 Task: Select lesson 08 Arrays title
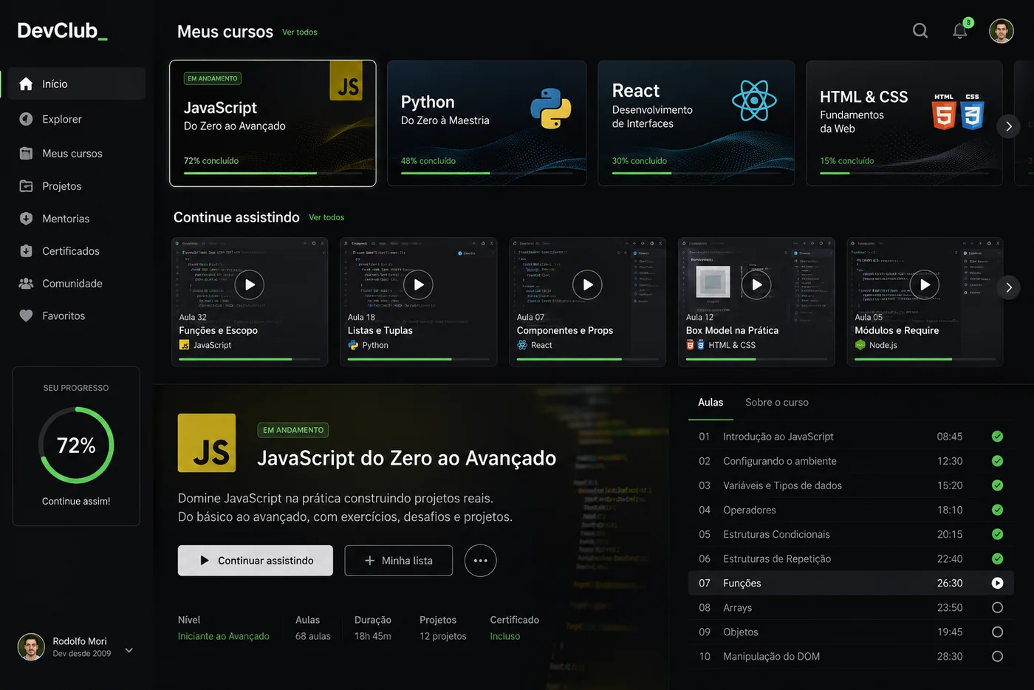click(x=738, y=607)
